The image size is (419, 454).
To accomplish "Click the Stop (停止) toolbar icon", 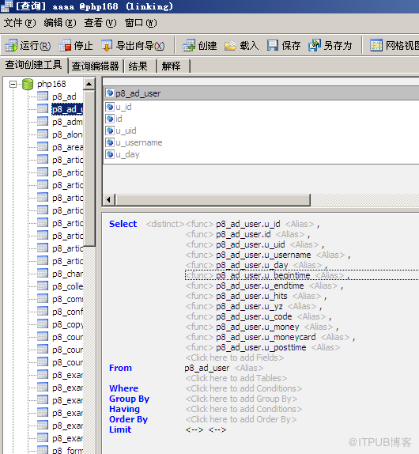I will point(65,45).
